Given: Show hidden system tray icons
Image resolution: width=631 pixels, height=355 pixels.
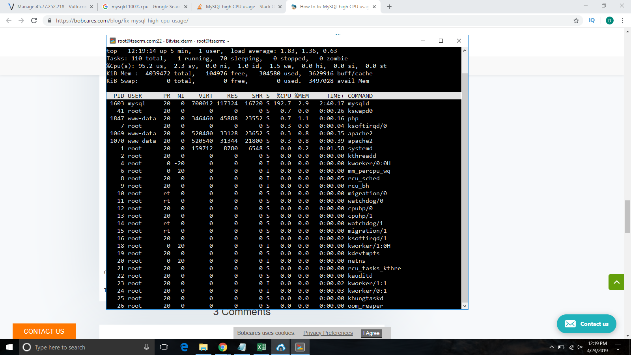Looking at the screenshot, I should click(x=551, y=347).
